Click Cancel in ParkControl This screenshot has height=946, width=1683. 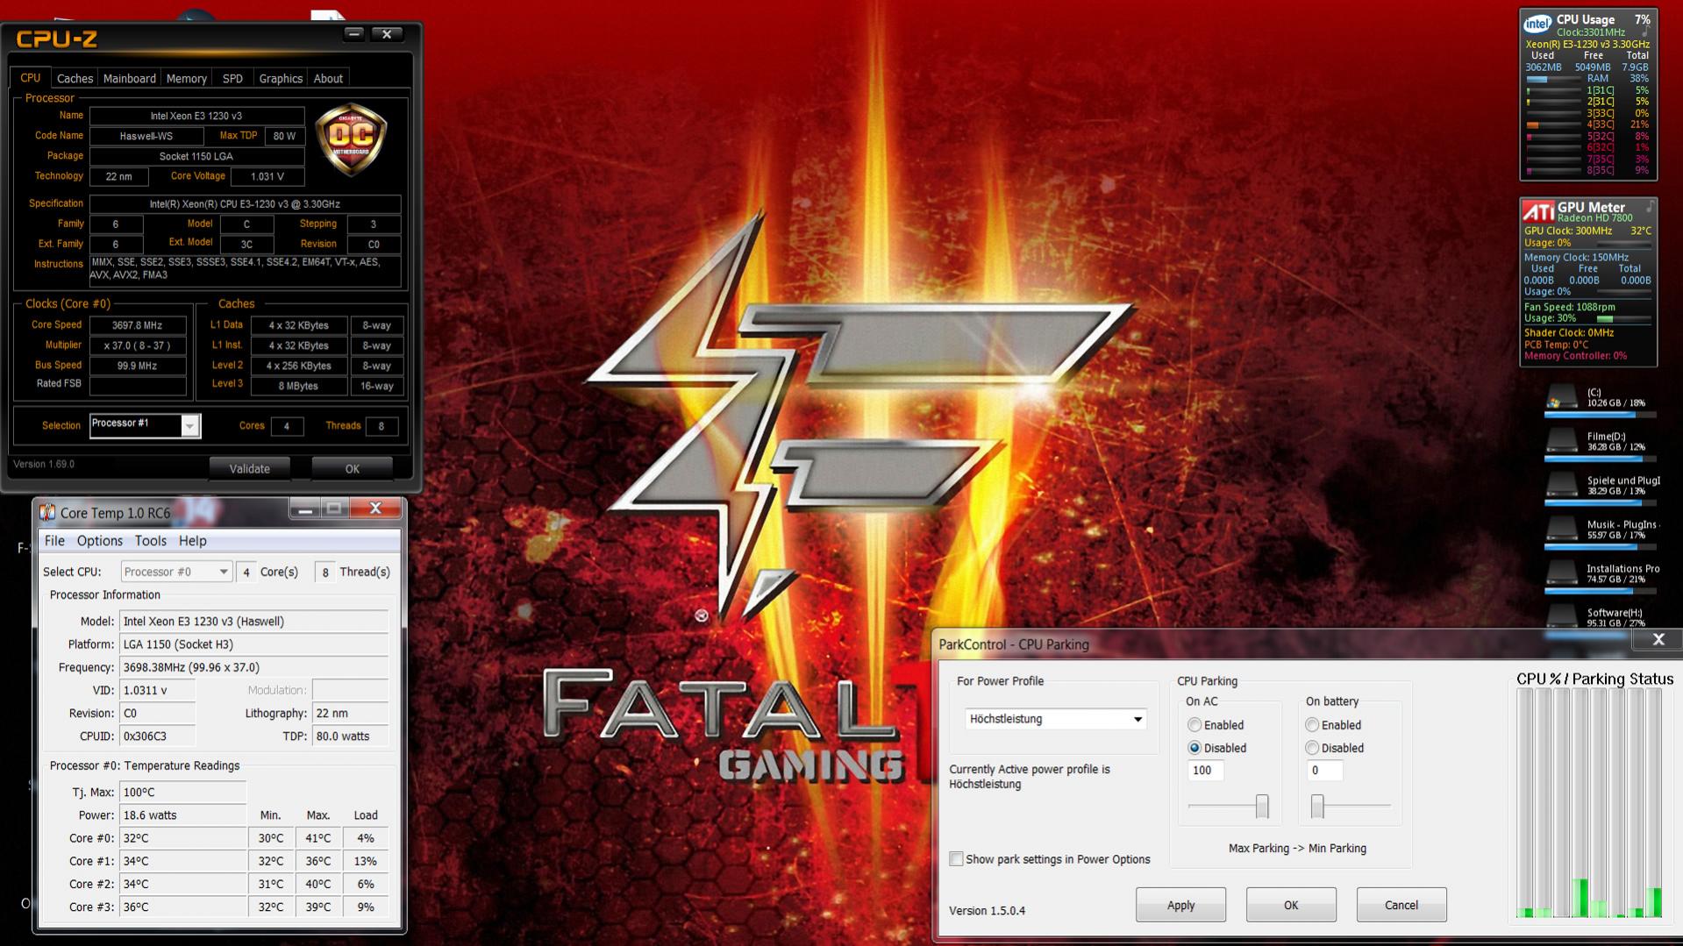[1401, 905]
